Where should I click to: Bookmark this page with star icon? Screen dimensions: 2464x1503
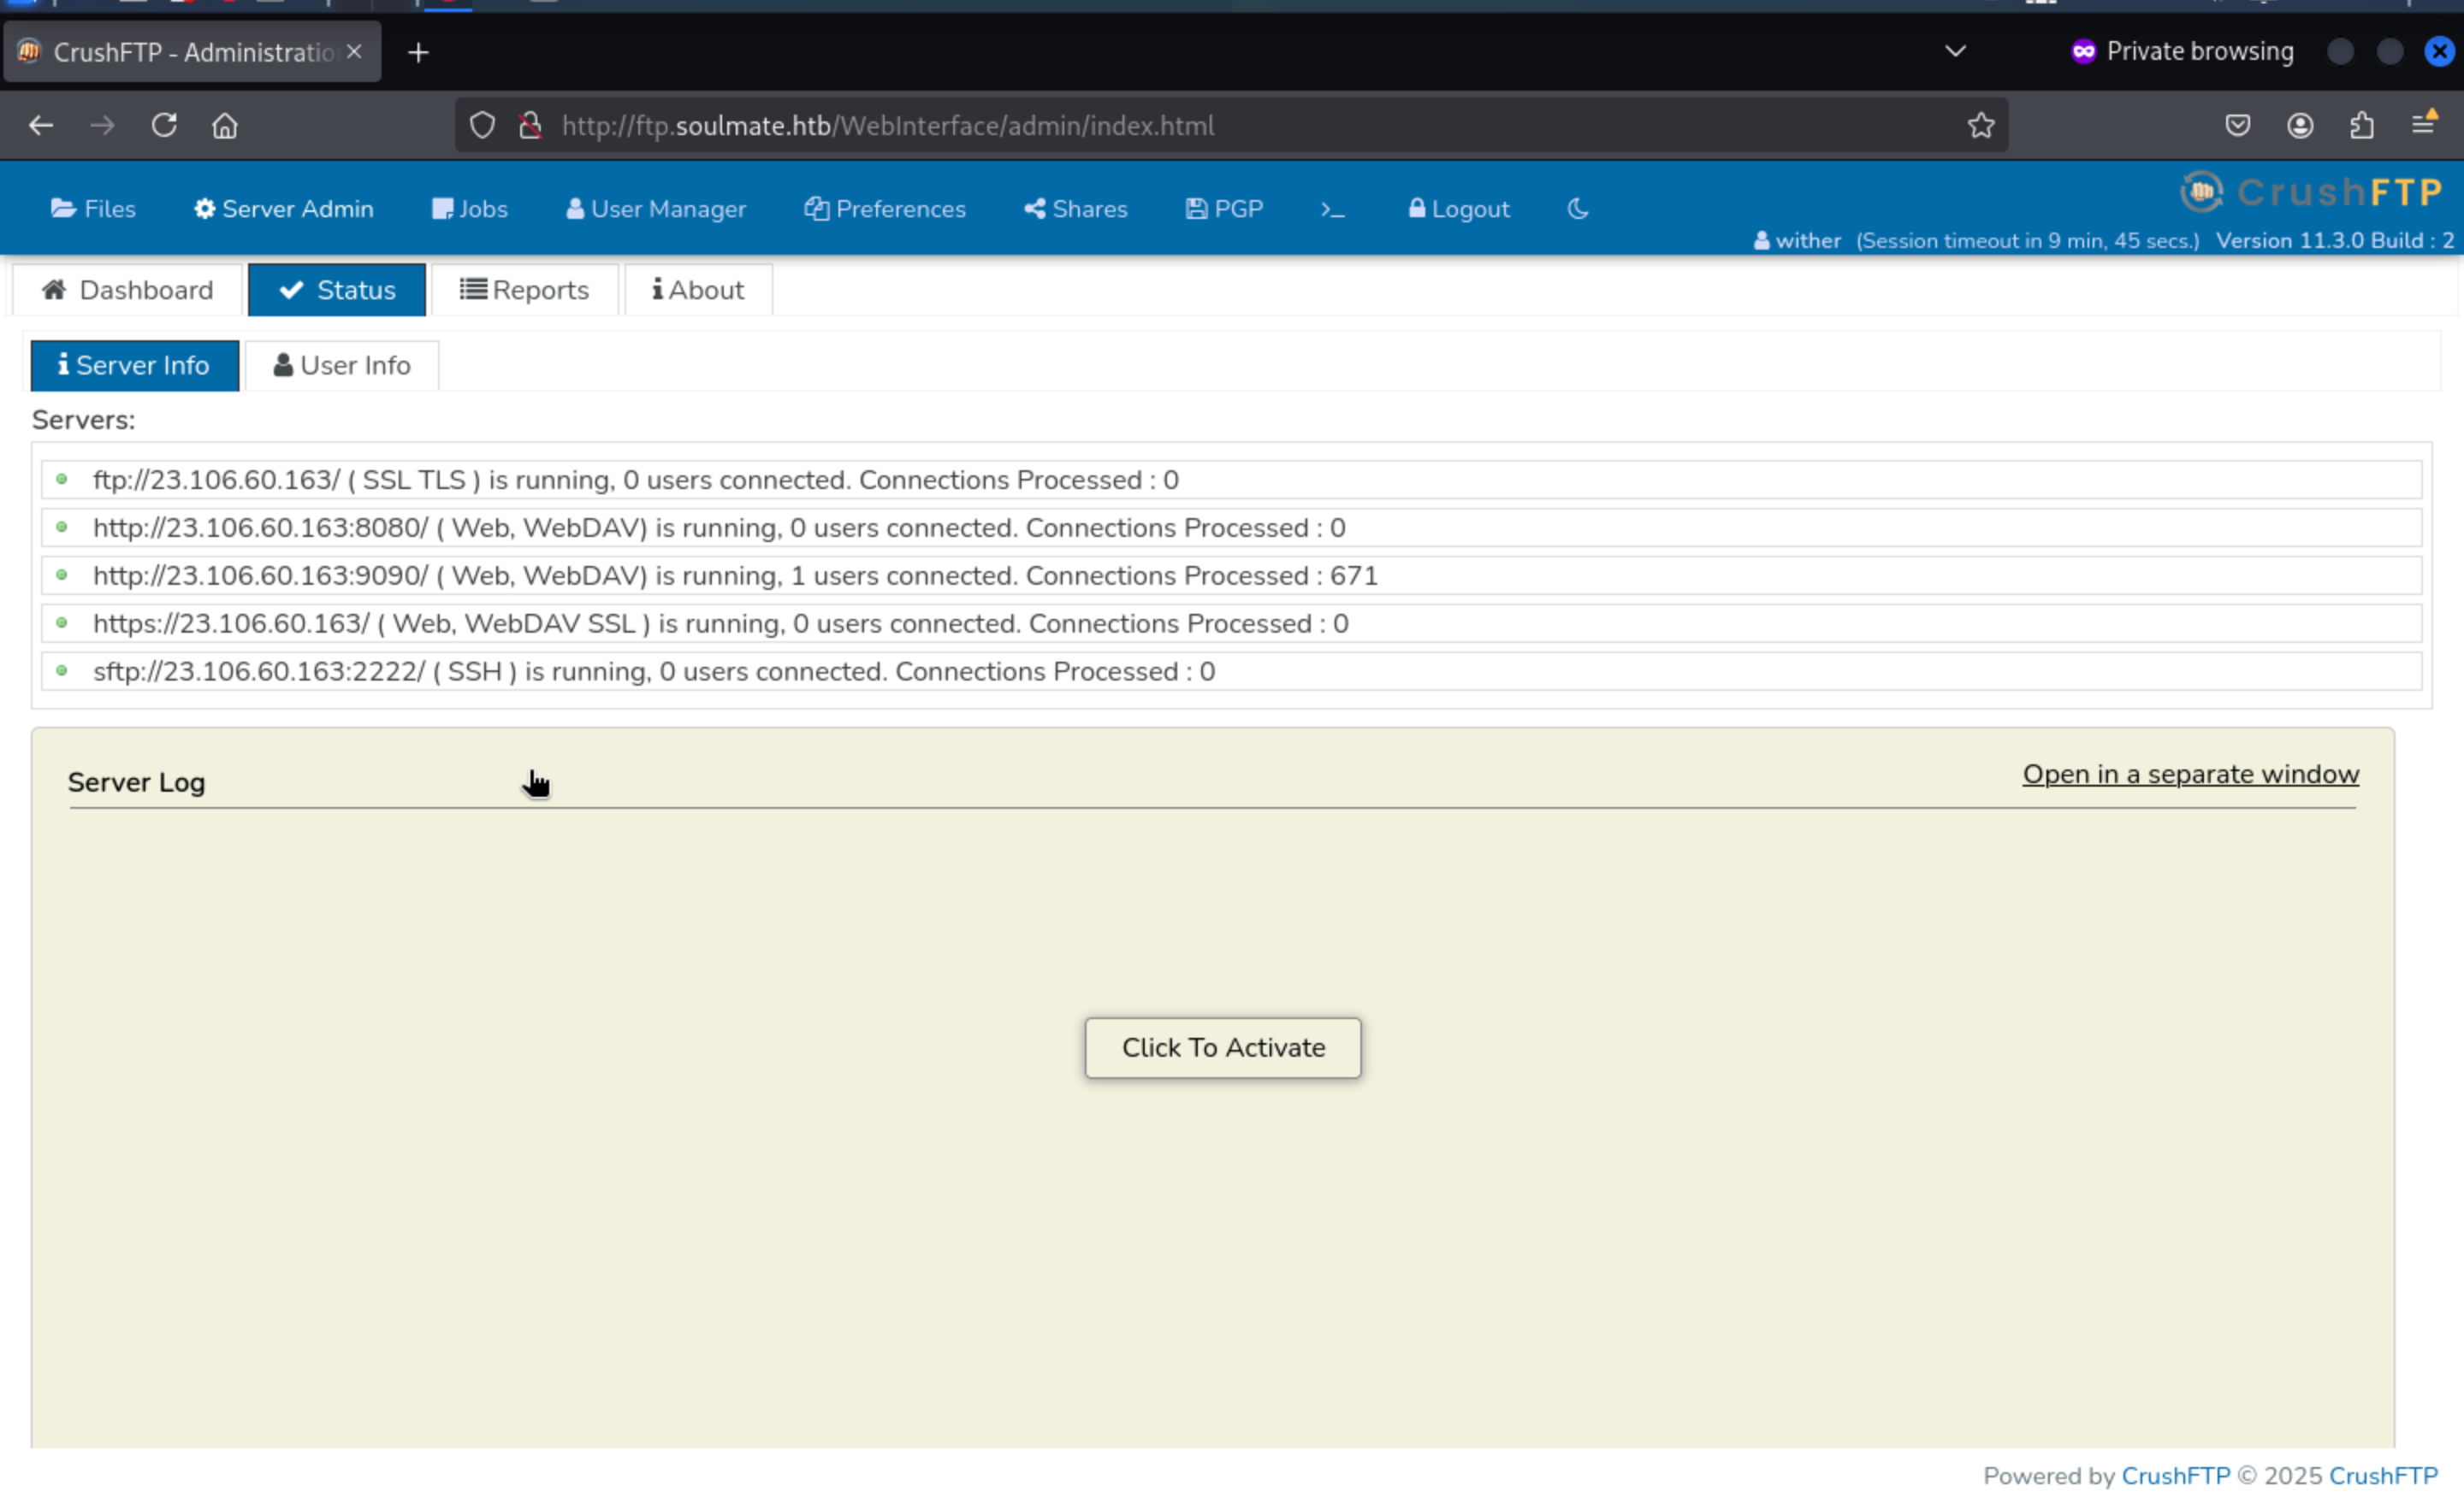(x=1980, y=126)
